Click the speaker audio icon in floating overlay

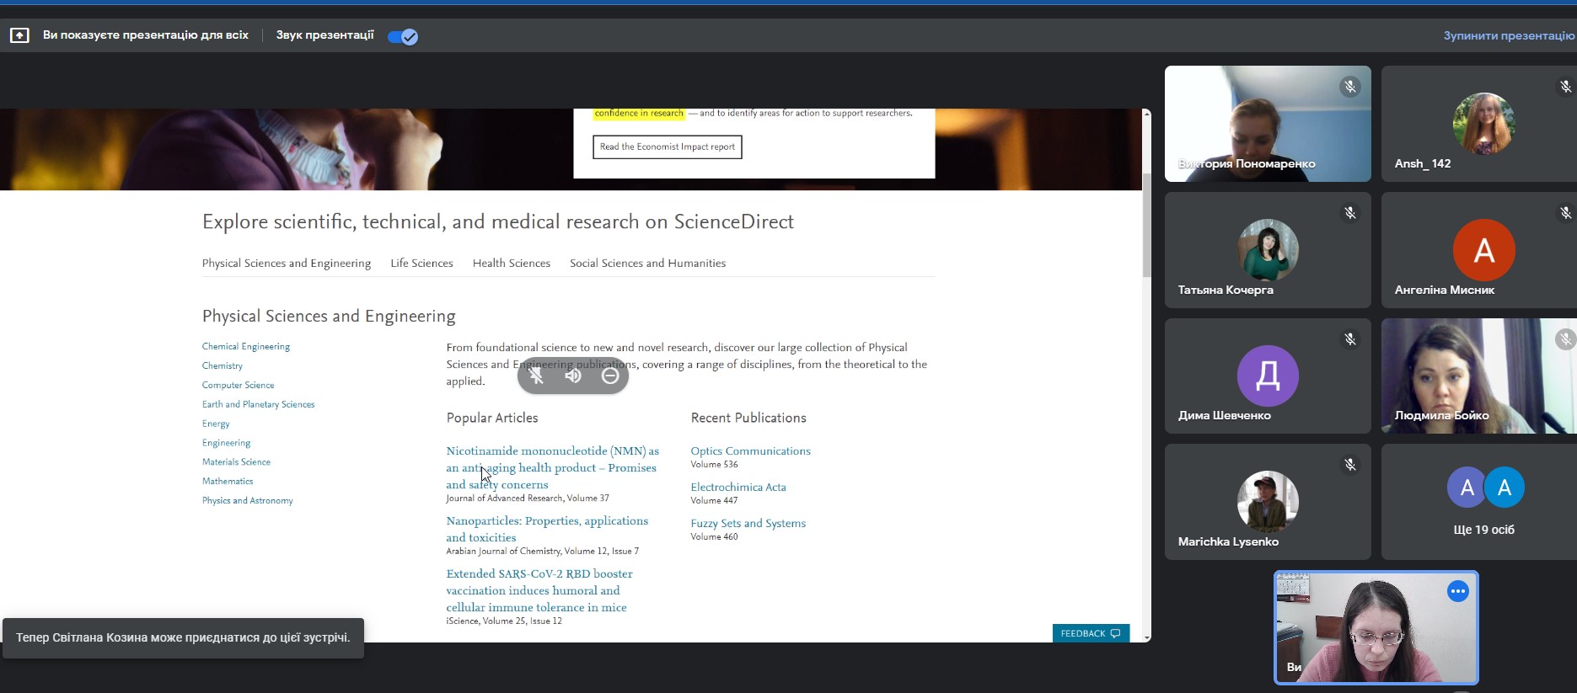(x=573, y=376)
